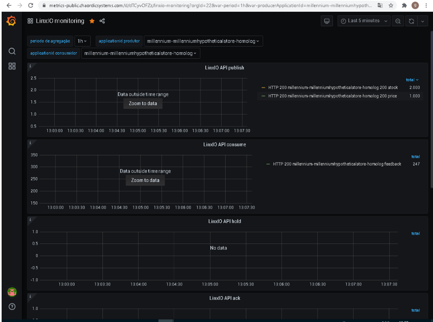Open the dashboards grid icon in sidebar

(x=12, y=66)
